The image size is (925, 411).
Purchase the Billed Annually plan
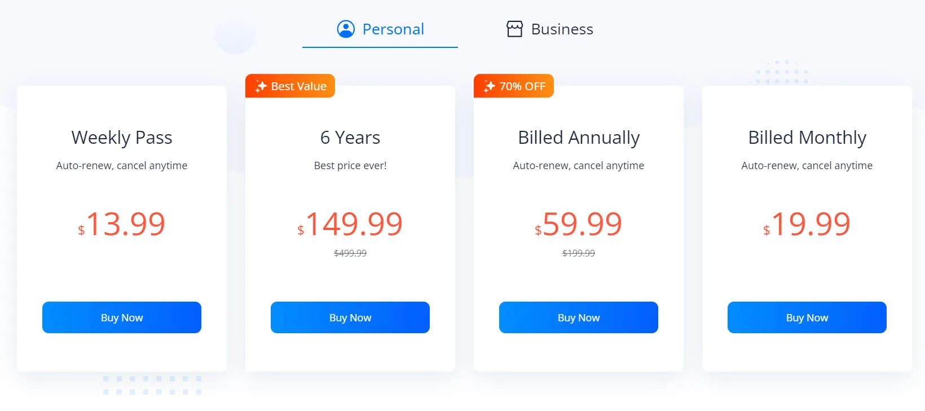pos(579,317)
